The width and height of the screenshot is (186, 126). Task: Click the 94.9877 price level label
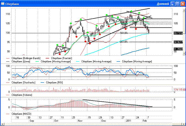pyautogui.click(x=178, y=42)
